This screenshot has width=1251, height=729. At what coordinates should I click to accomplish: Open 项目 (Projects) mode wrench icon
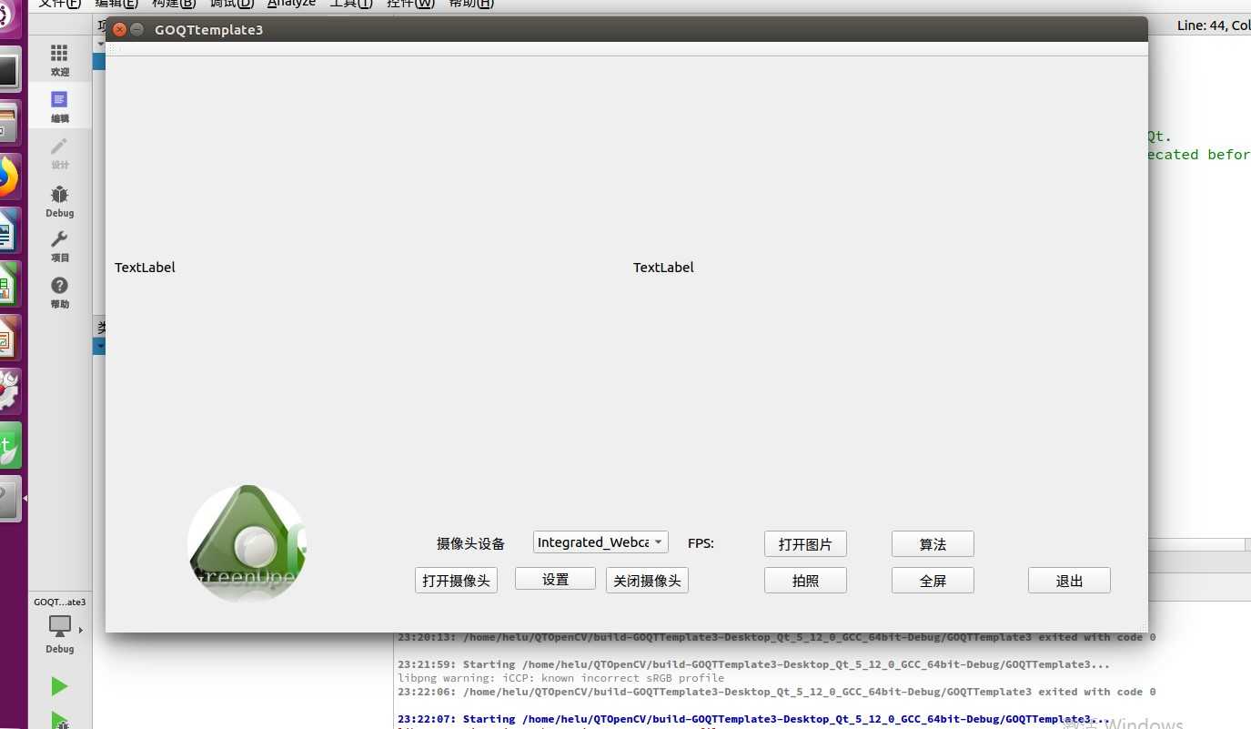[59, 247]
